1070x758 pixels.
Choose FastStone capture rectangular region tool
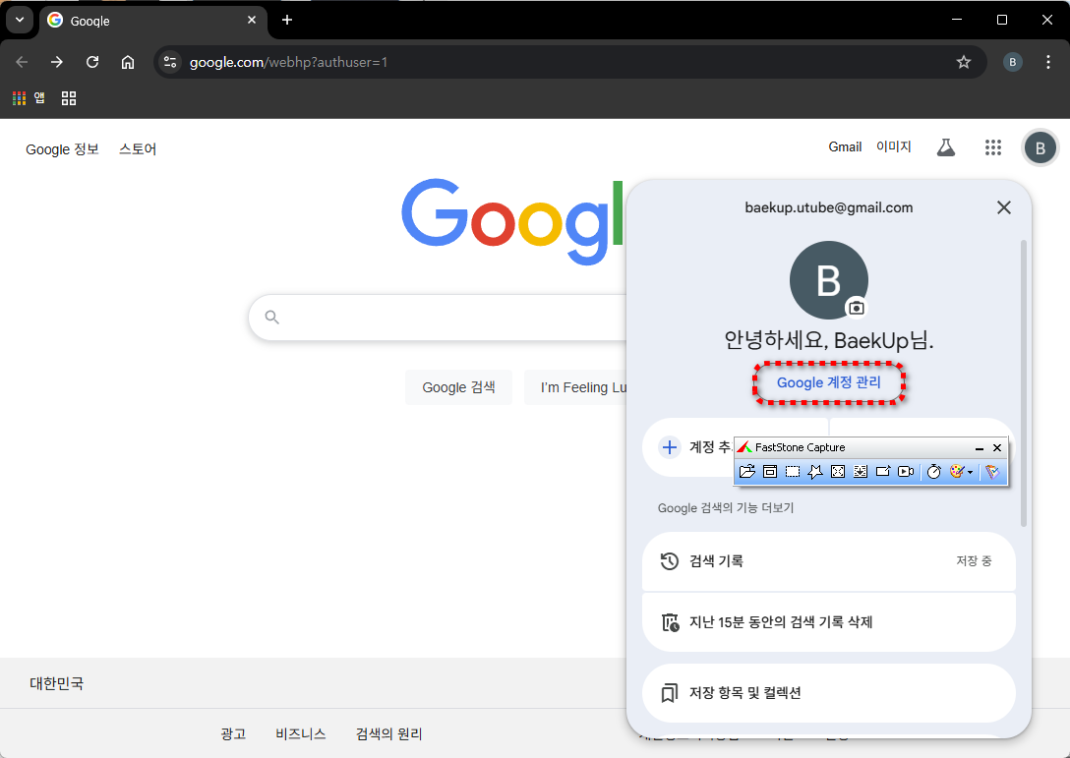[793, 472]
